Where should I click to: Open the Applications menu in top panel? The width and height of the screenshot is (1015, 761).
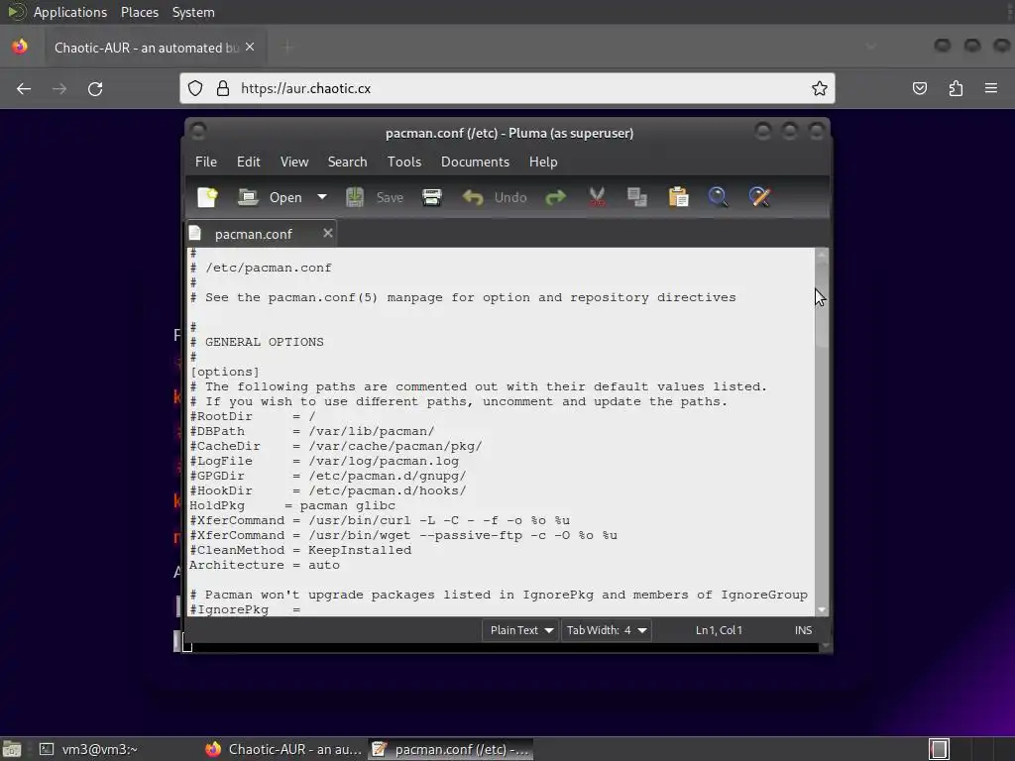70,12
